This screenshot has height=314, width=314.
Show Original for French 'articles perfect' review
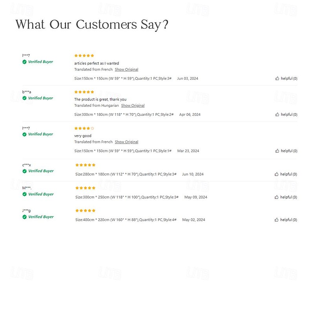[x=126, y=69]
